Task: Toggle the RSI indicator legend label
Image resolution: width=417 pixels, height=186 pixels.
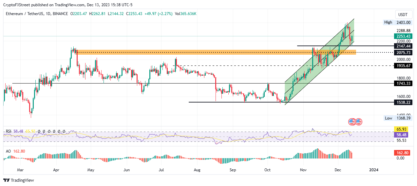Action: [x=9, y=131]
